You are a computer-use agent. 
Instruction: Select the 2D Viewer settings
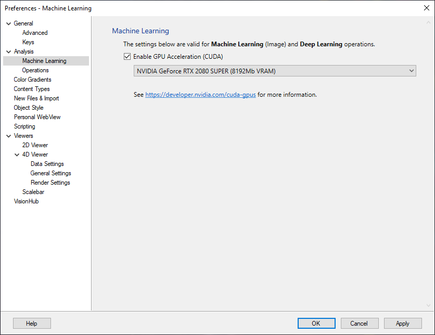pos(35,145)
